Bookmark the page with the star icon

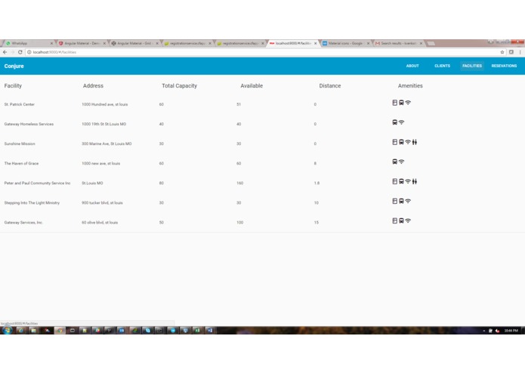pyautogui.click(x=502, y=52)
